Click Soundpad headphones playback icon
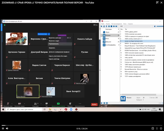 (x=104, y=26)
